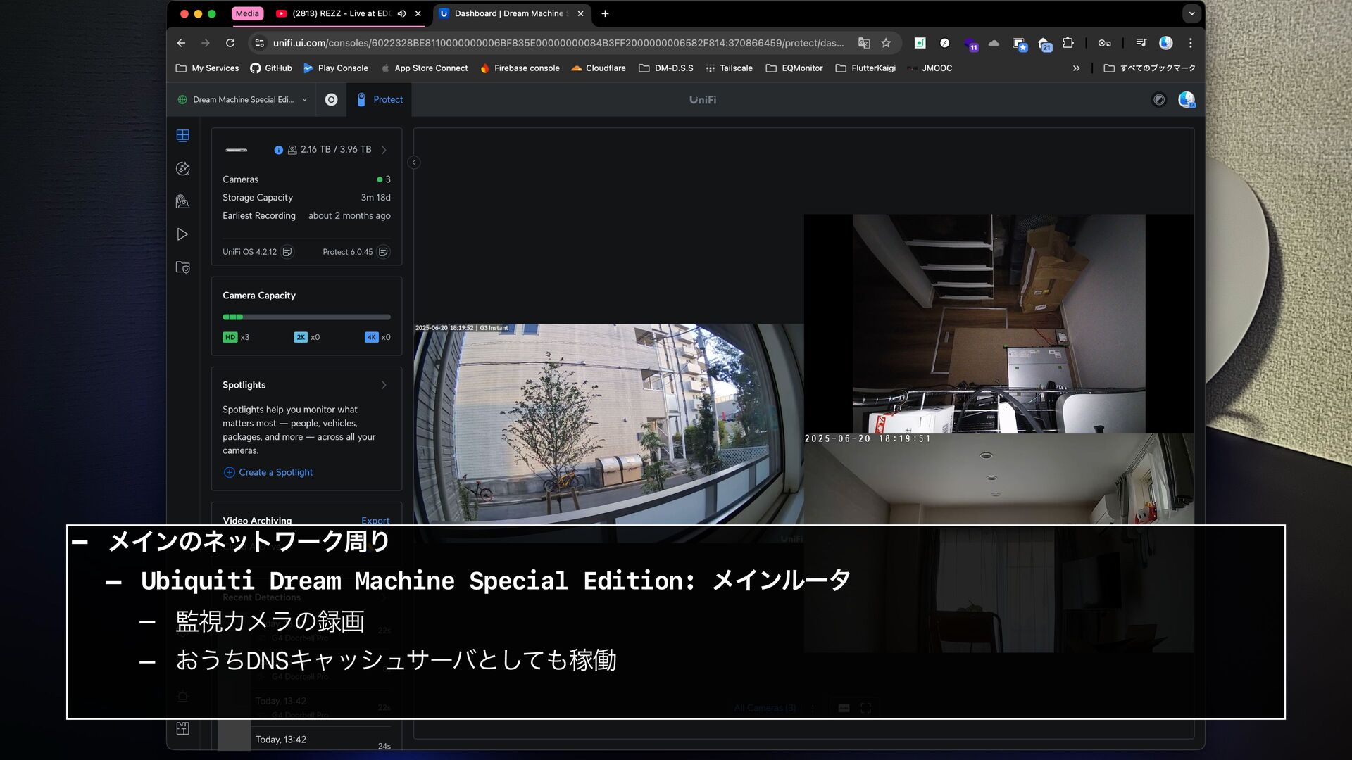Open the すべてのブックマーク folder
The width and height of the screenshot is (1352, 760).
click(1150, 68)
